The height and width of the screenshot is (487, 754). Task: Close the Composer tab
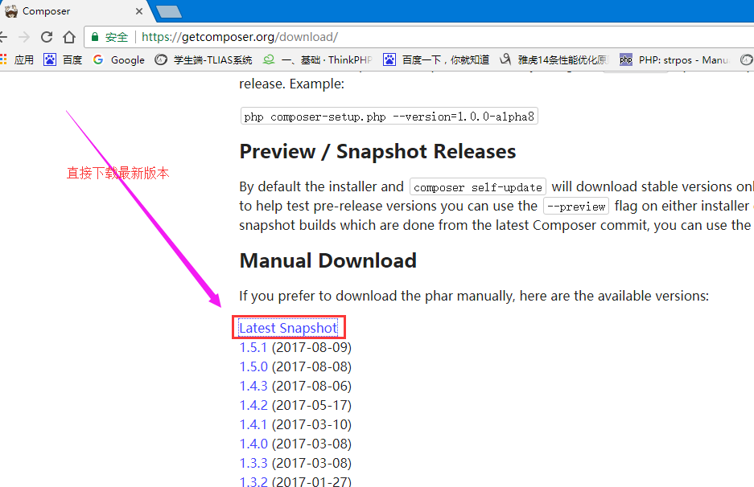[139, 11]
